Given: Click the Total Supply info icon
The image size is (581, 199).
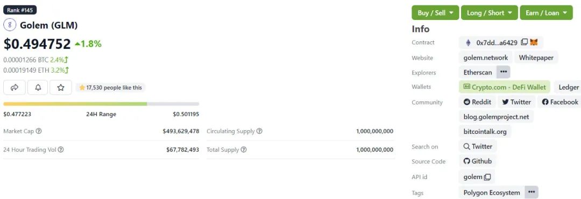Looking at the screenshot, I should [x=244, y=150].
